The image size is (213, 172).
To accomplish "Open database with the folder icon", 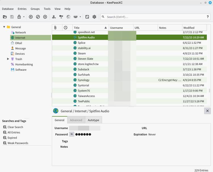I will pyautogui.click(x=5, y=17).
